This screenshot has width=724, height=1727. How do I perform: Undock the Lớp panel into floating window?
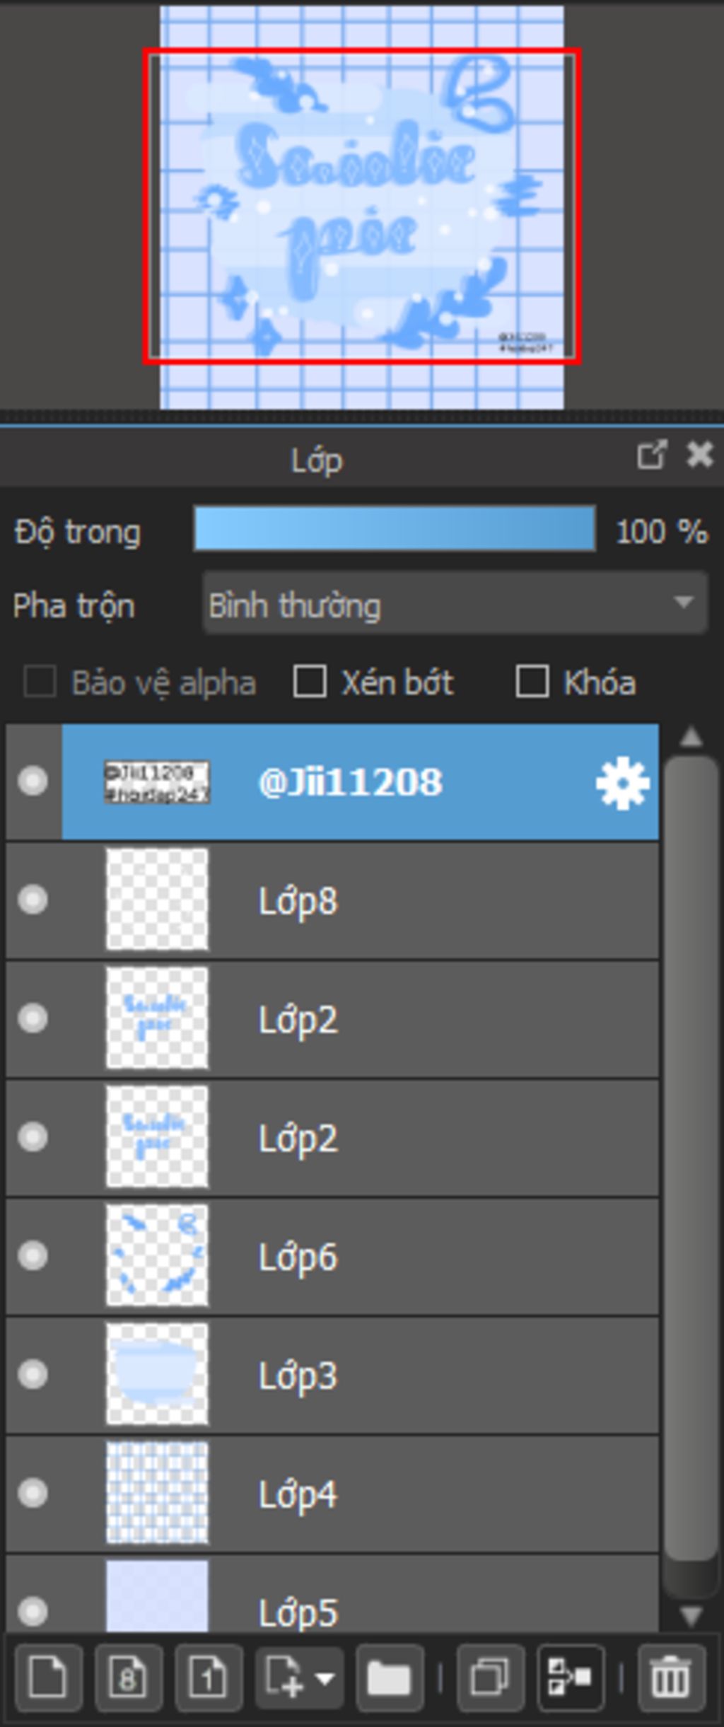[x=651, y=455]
